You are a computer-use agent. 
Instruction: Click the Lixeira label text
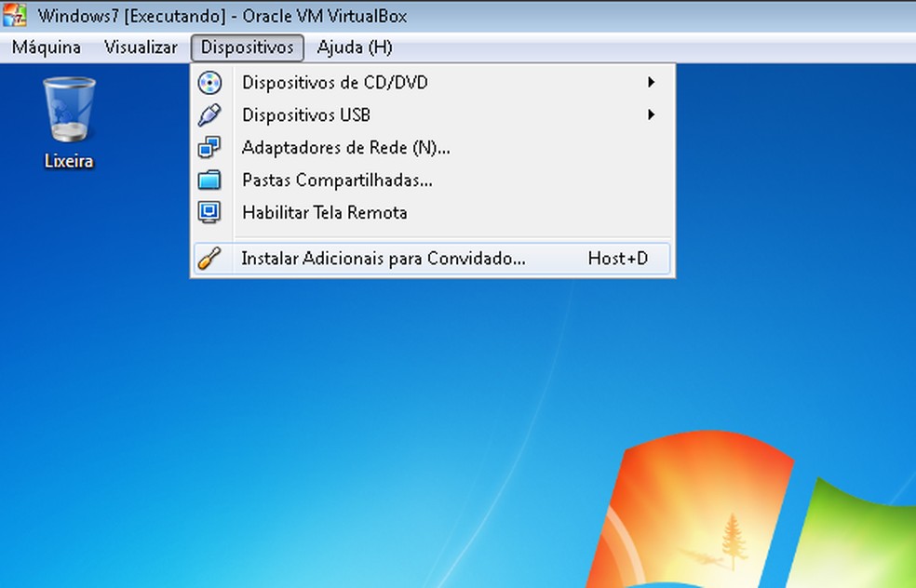point(69,161)
